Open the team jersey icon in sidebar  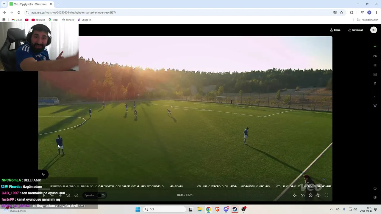coord(375,105)
